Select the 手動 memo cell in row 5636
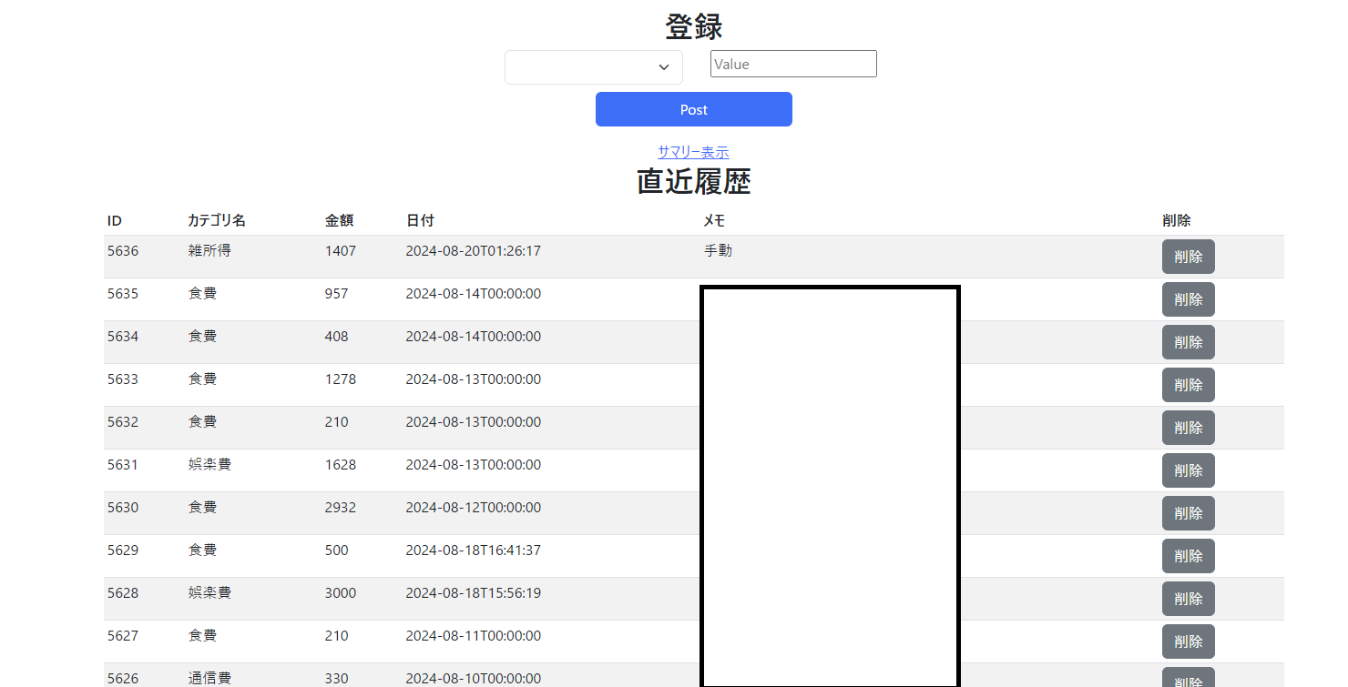This screenshot has width=1348, height=687. [718, 250]
